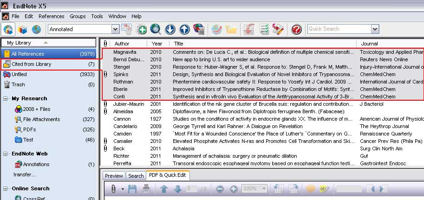Click the Format Bibliography checklist icon
Screen dimensions: 424x200
264,29
